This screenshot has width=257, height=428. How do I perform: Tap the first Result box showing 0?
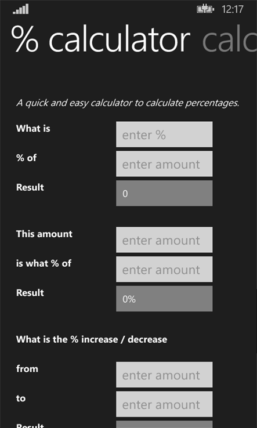164,193
